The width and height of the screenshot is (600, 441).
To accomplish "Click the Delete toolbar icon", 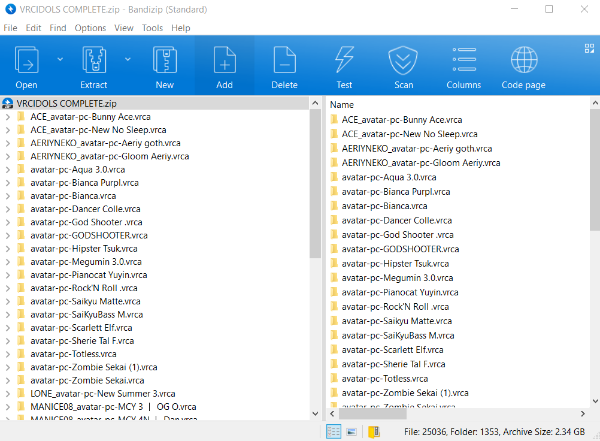I will pyautogui.click(x=284, y=60).
